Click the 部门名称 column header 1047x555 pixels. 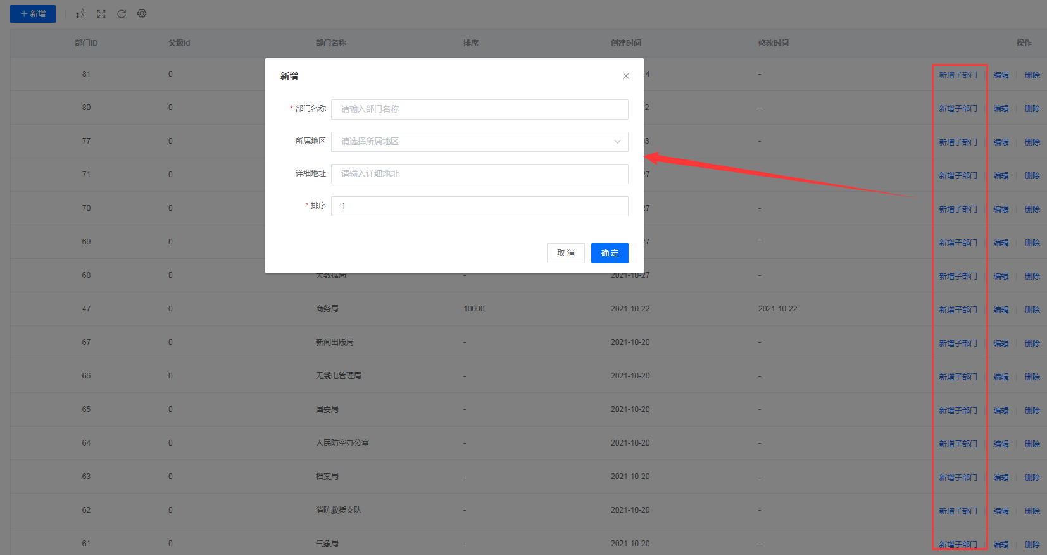tap(331, 43)
